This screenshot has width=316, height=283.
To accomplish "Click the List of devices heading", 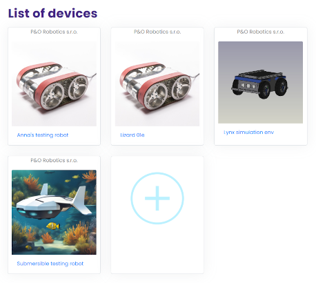I will pyautogui.click(x=52, y=13).
